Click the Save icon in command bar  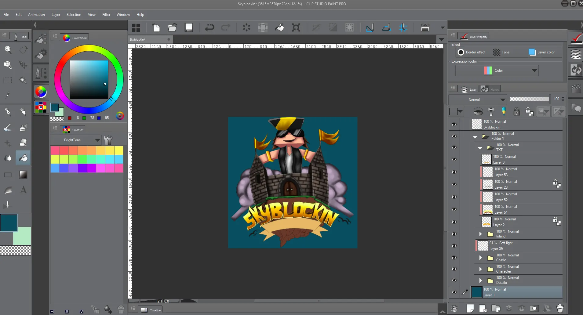click(189, 28)
